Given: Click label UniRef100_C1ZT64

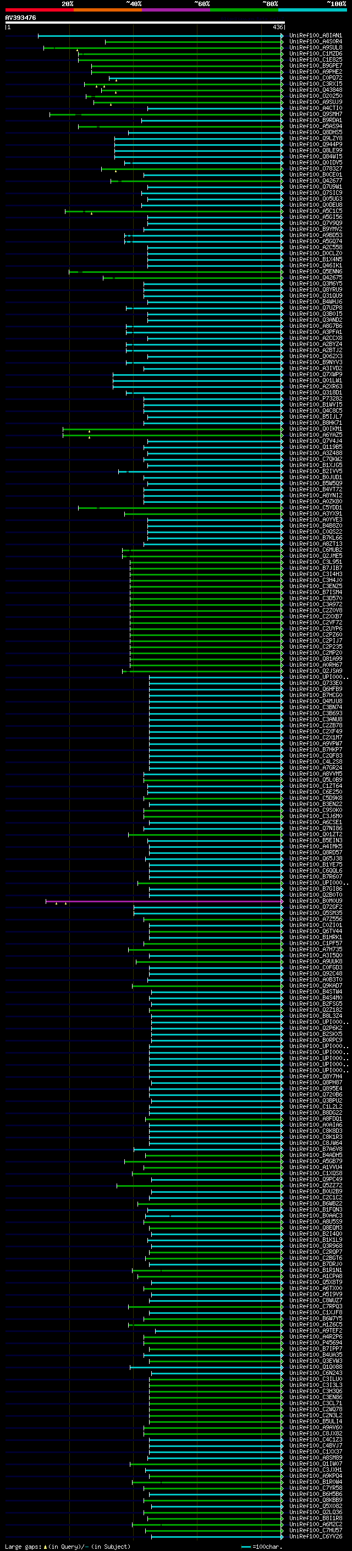Looking at the screenshot, I should [x=316, y=786].
